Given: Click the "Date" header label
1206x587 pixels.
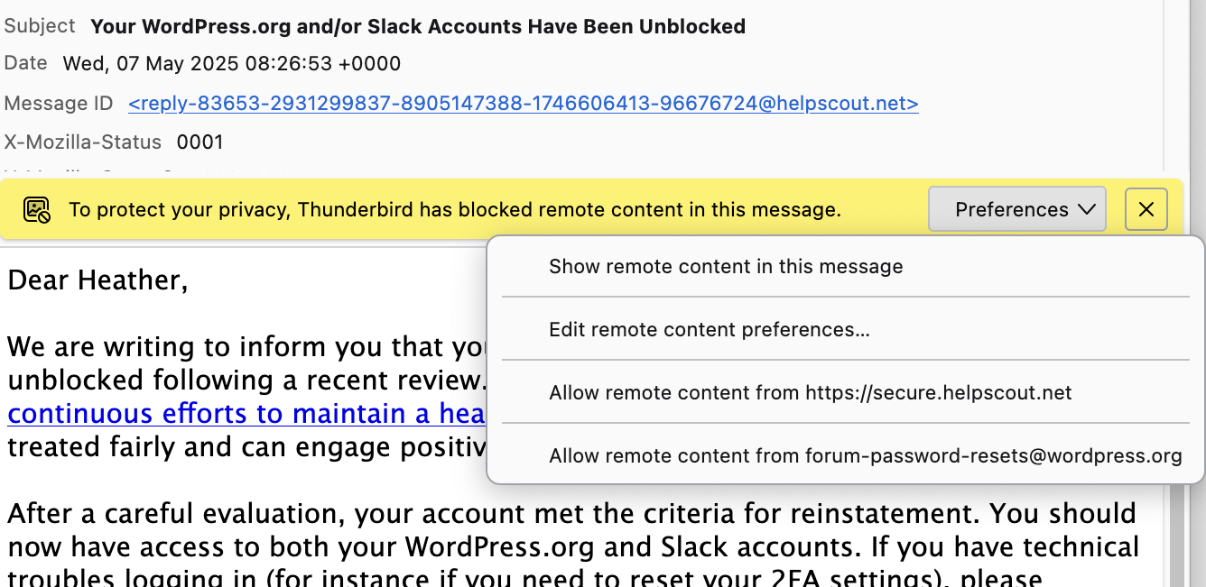Looking at the screenshot, I should coord(25,63).
